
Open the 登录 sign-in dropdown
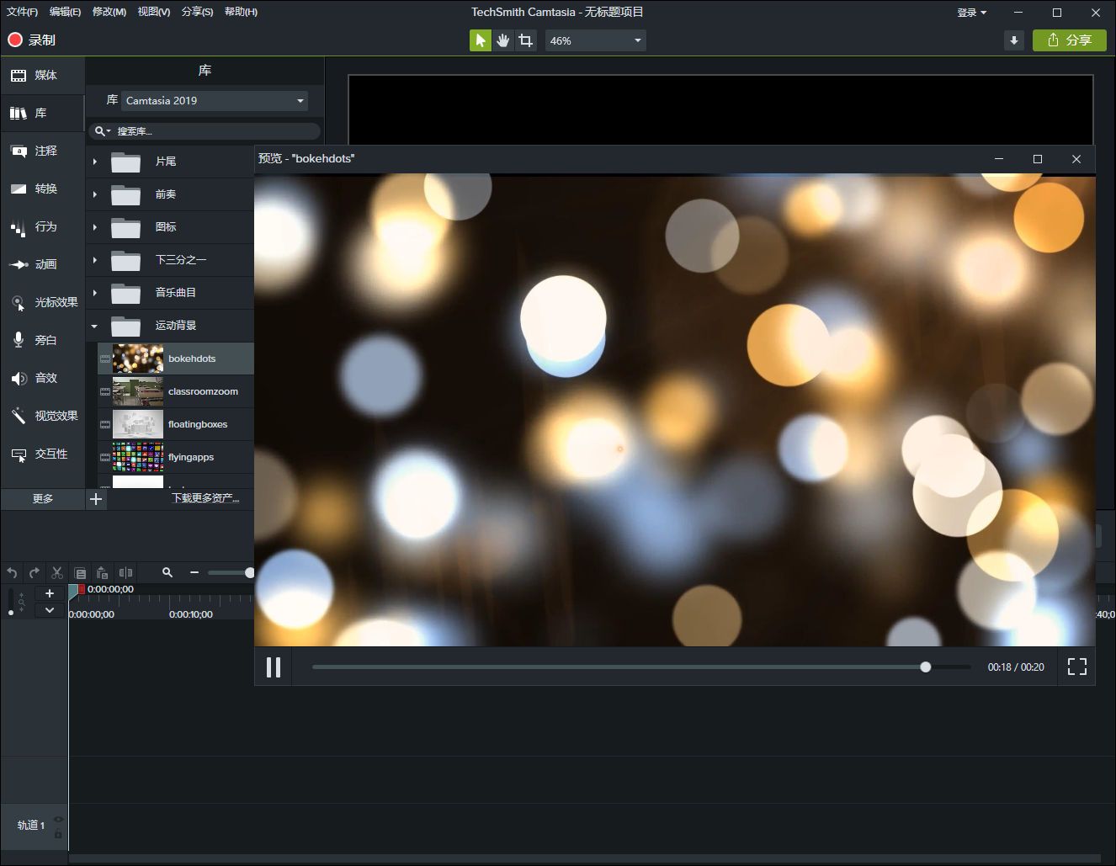click(x=972, y=13)
